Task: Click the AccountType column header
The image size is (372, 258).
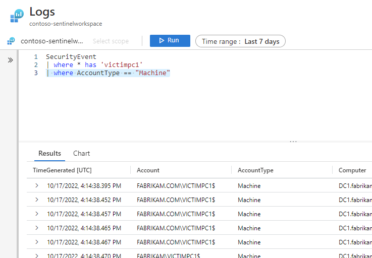Action: 255,170
